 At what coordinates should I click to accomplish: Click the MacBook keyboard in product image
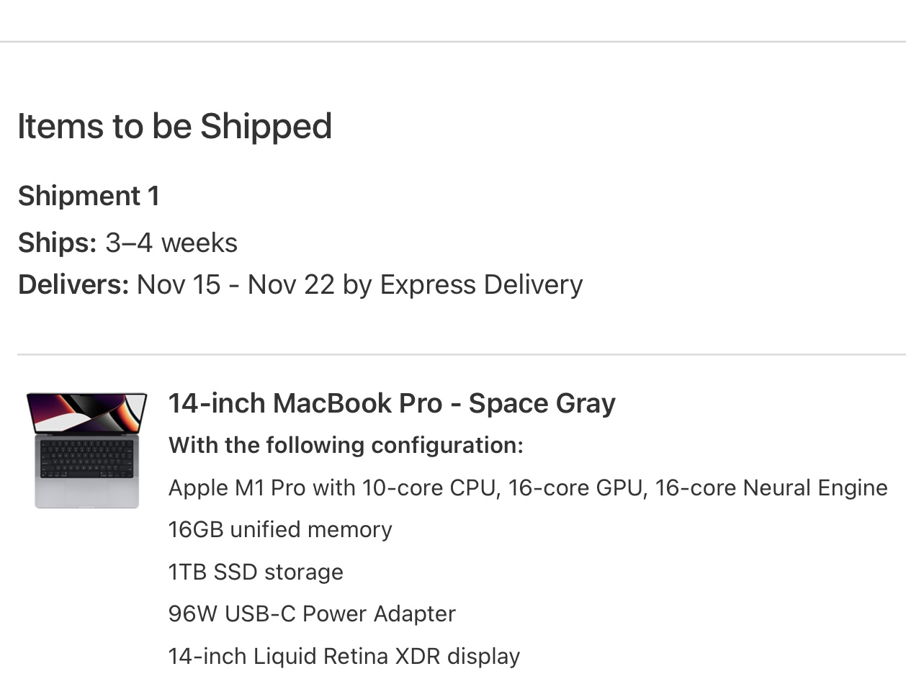tap(87, 459)
